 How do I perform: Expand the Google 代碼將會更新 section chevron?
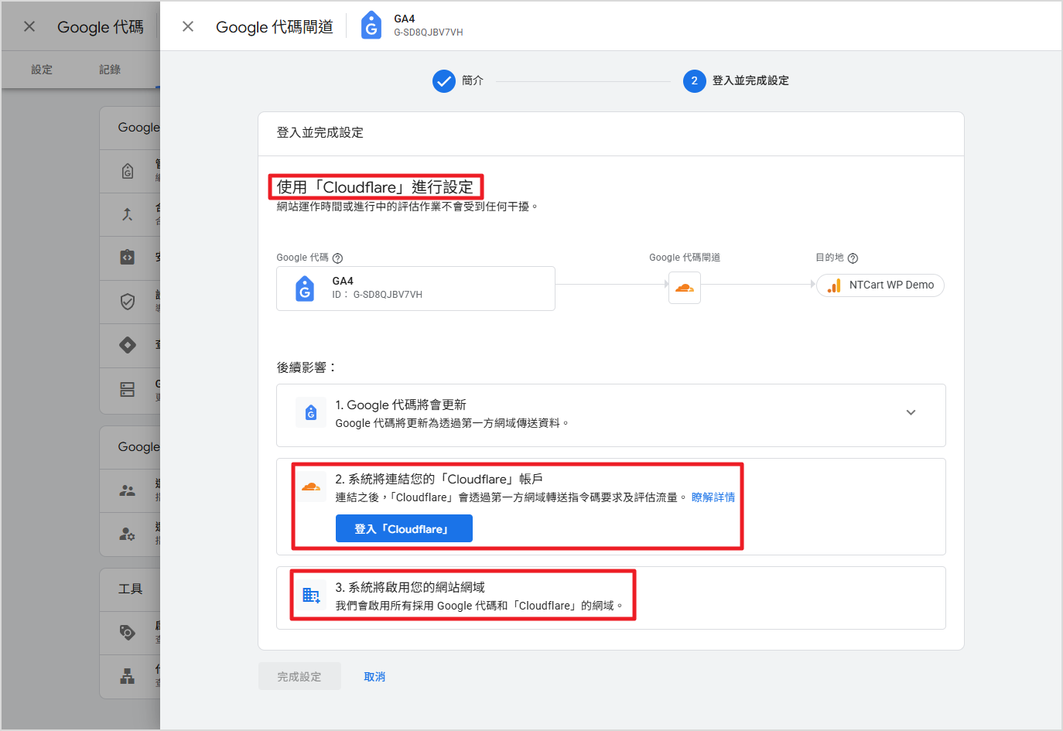911,412
